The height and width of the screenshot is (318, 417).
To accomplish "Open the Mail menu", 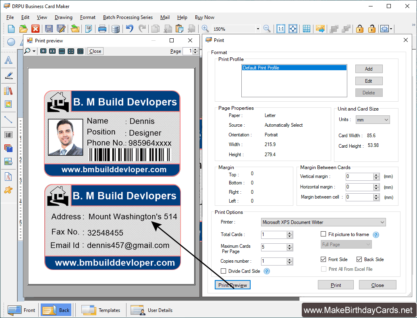I will pyautogui.click(x=165, y=17).
